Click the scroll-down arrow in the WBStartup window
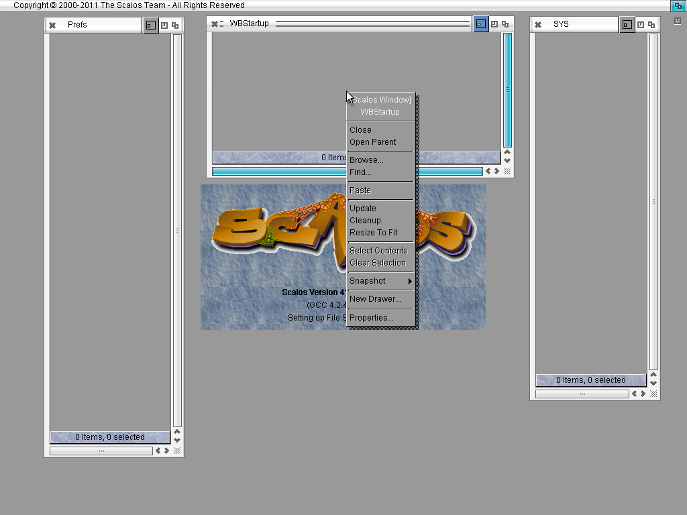 (x=507, y=161)
